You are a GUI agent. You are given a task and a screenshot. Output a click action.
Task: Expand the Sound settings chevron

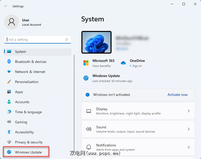coord(189,129)
